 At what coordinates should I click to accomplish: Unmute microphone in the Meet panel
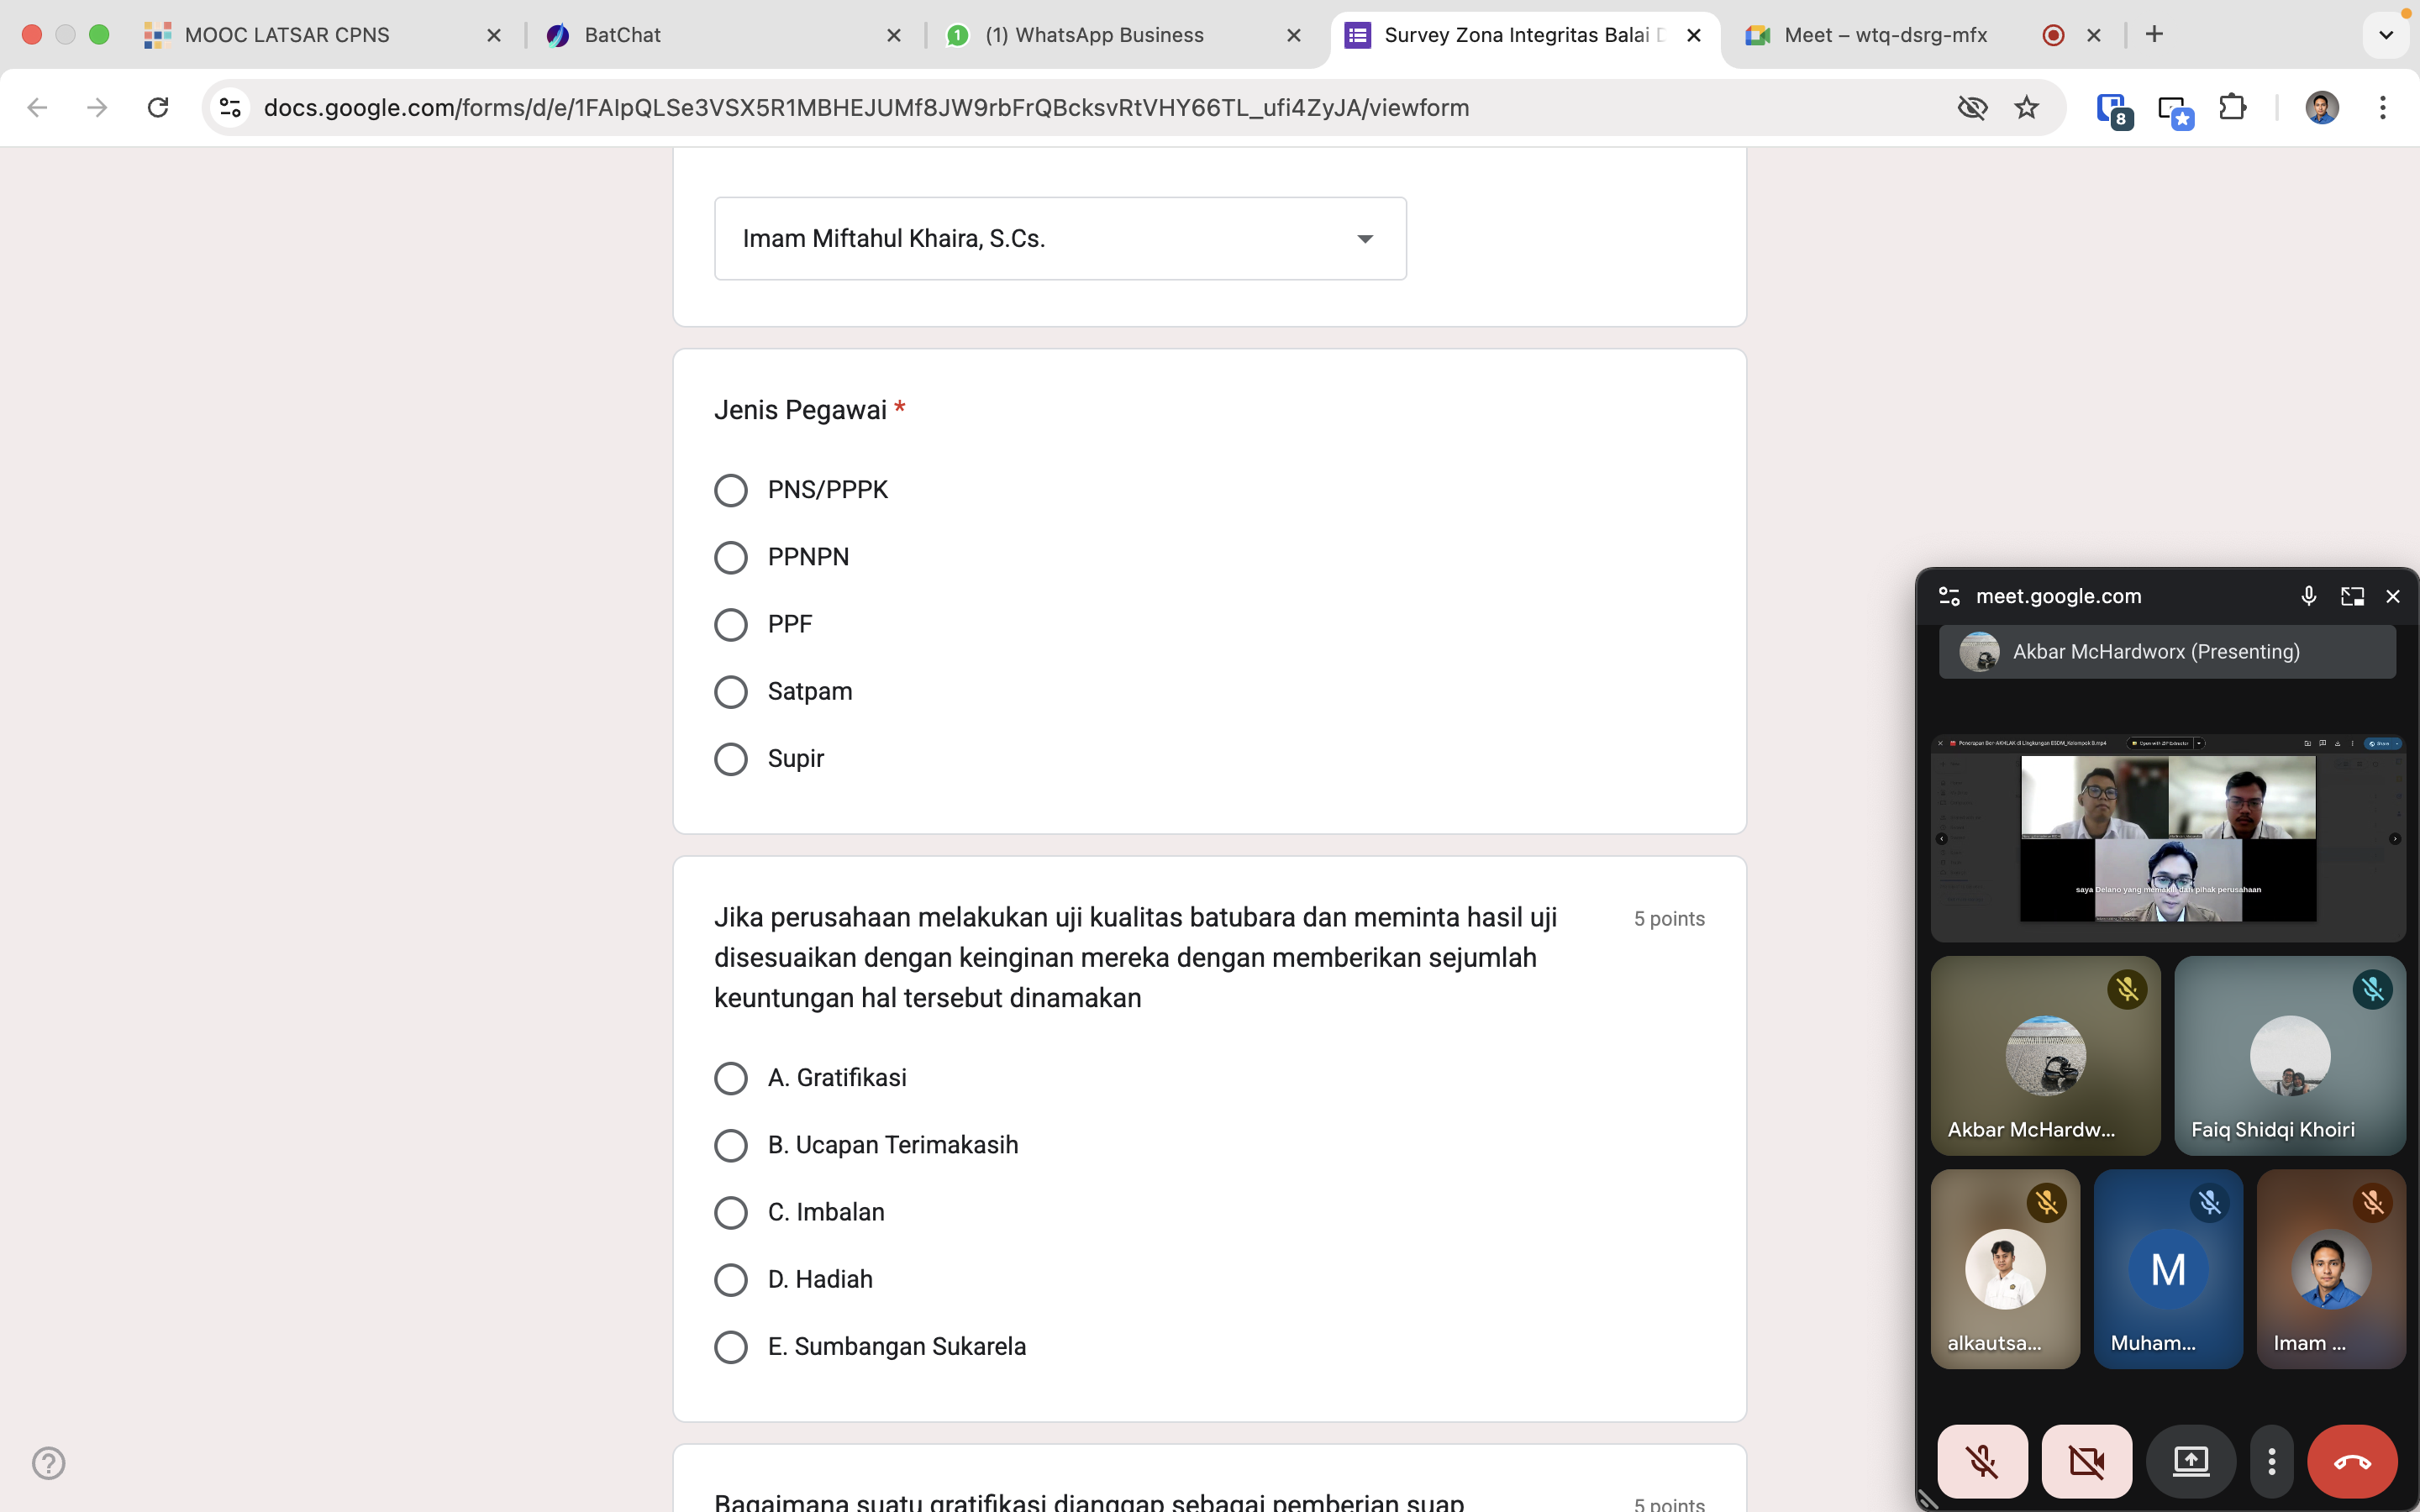tap(1982, 1461)
